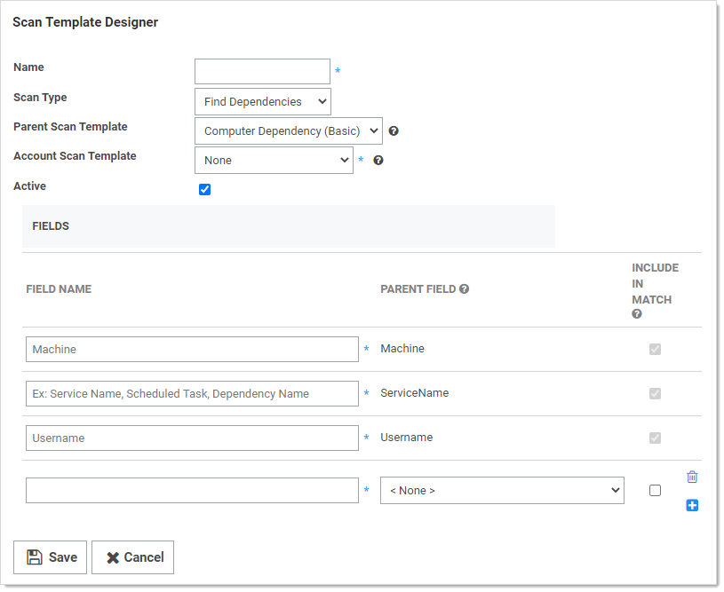Expand the Account Scan Template dropdown

click(x=274, y=161)
